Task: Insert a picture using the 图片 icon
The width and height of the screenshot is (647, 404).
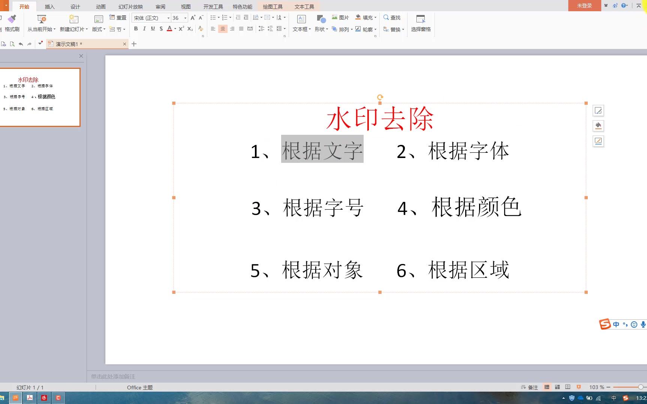Action: click(341, 17)
